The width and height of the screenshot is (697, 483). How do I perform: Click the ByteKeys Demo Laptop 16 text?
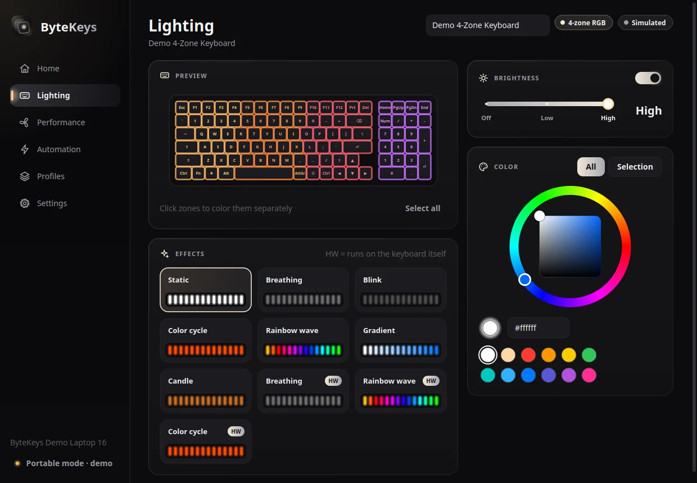coord(58,443)
